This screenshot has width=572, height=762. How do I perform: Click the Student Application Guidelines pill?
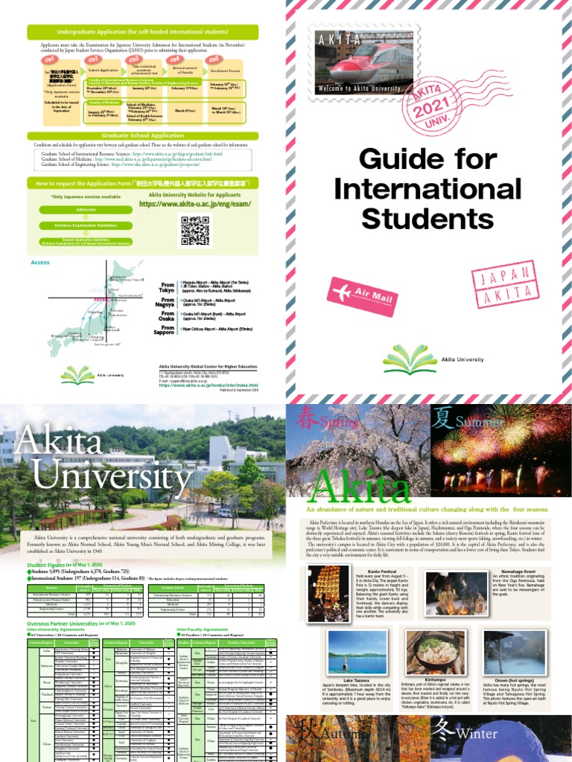tap(86, 242)
